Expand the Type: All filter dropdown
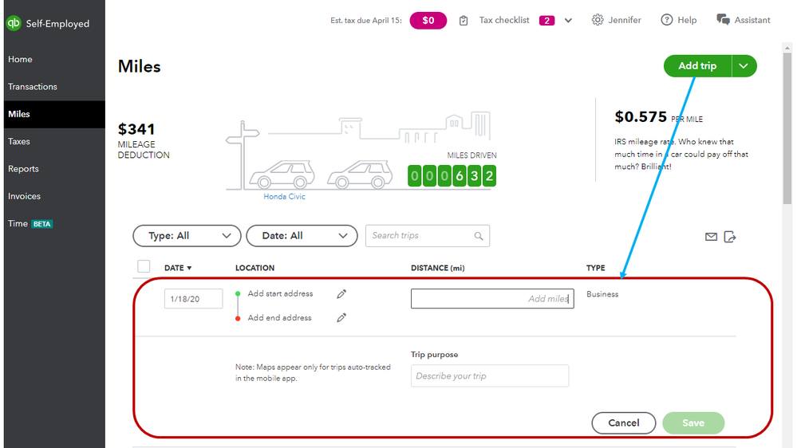Viewport: 797px width, 448px height. click(x=187, y=236)
